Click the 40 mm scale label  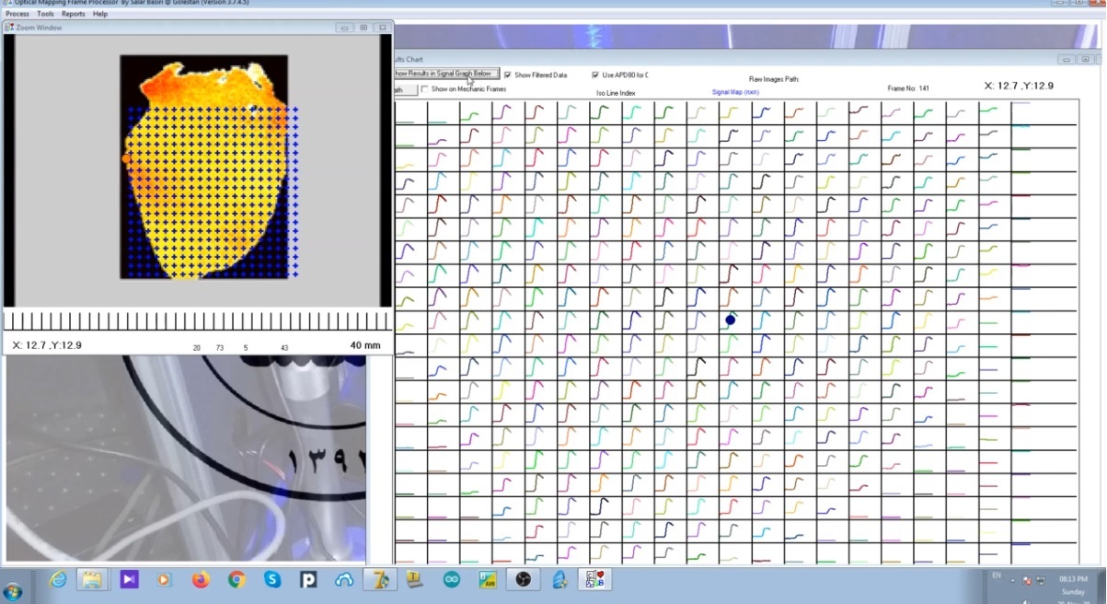365,346
